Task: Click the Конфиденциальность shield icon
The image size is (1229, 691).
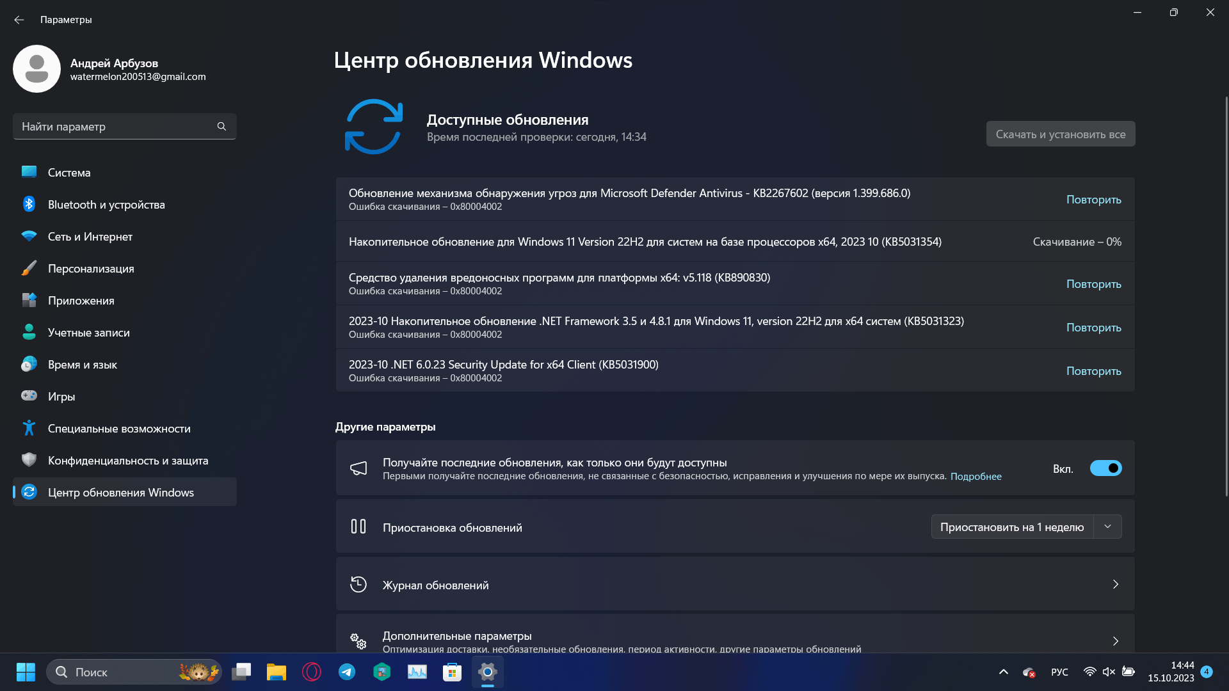Action: coord(29,460)
